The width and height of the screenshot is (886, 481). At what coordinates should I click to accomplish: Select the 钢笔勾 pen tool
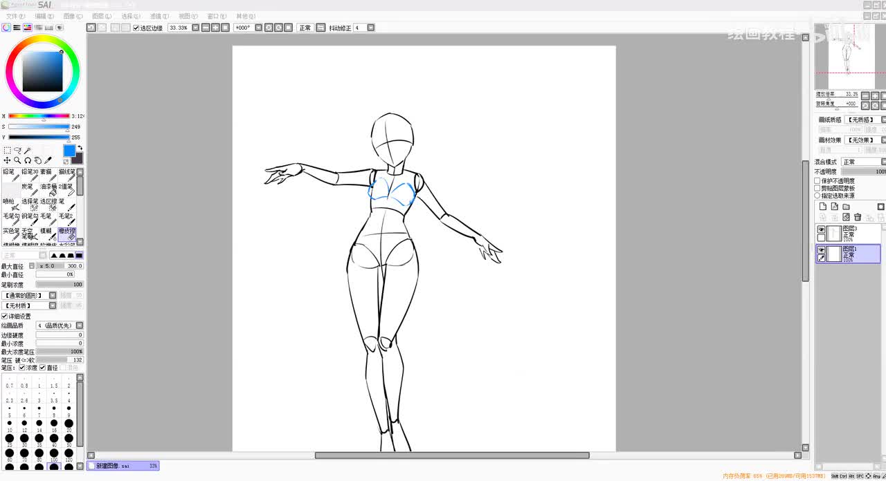point(29,219)
